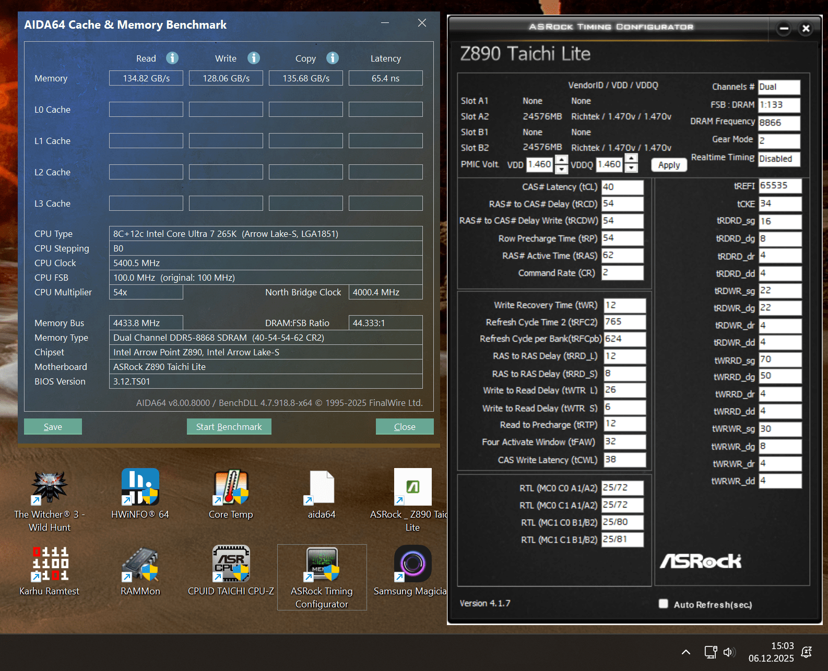The height and width of the screenshot is (671, 828).
Task: Open the volume speaker tray icon
Action: click(729, 652)
